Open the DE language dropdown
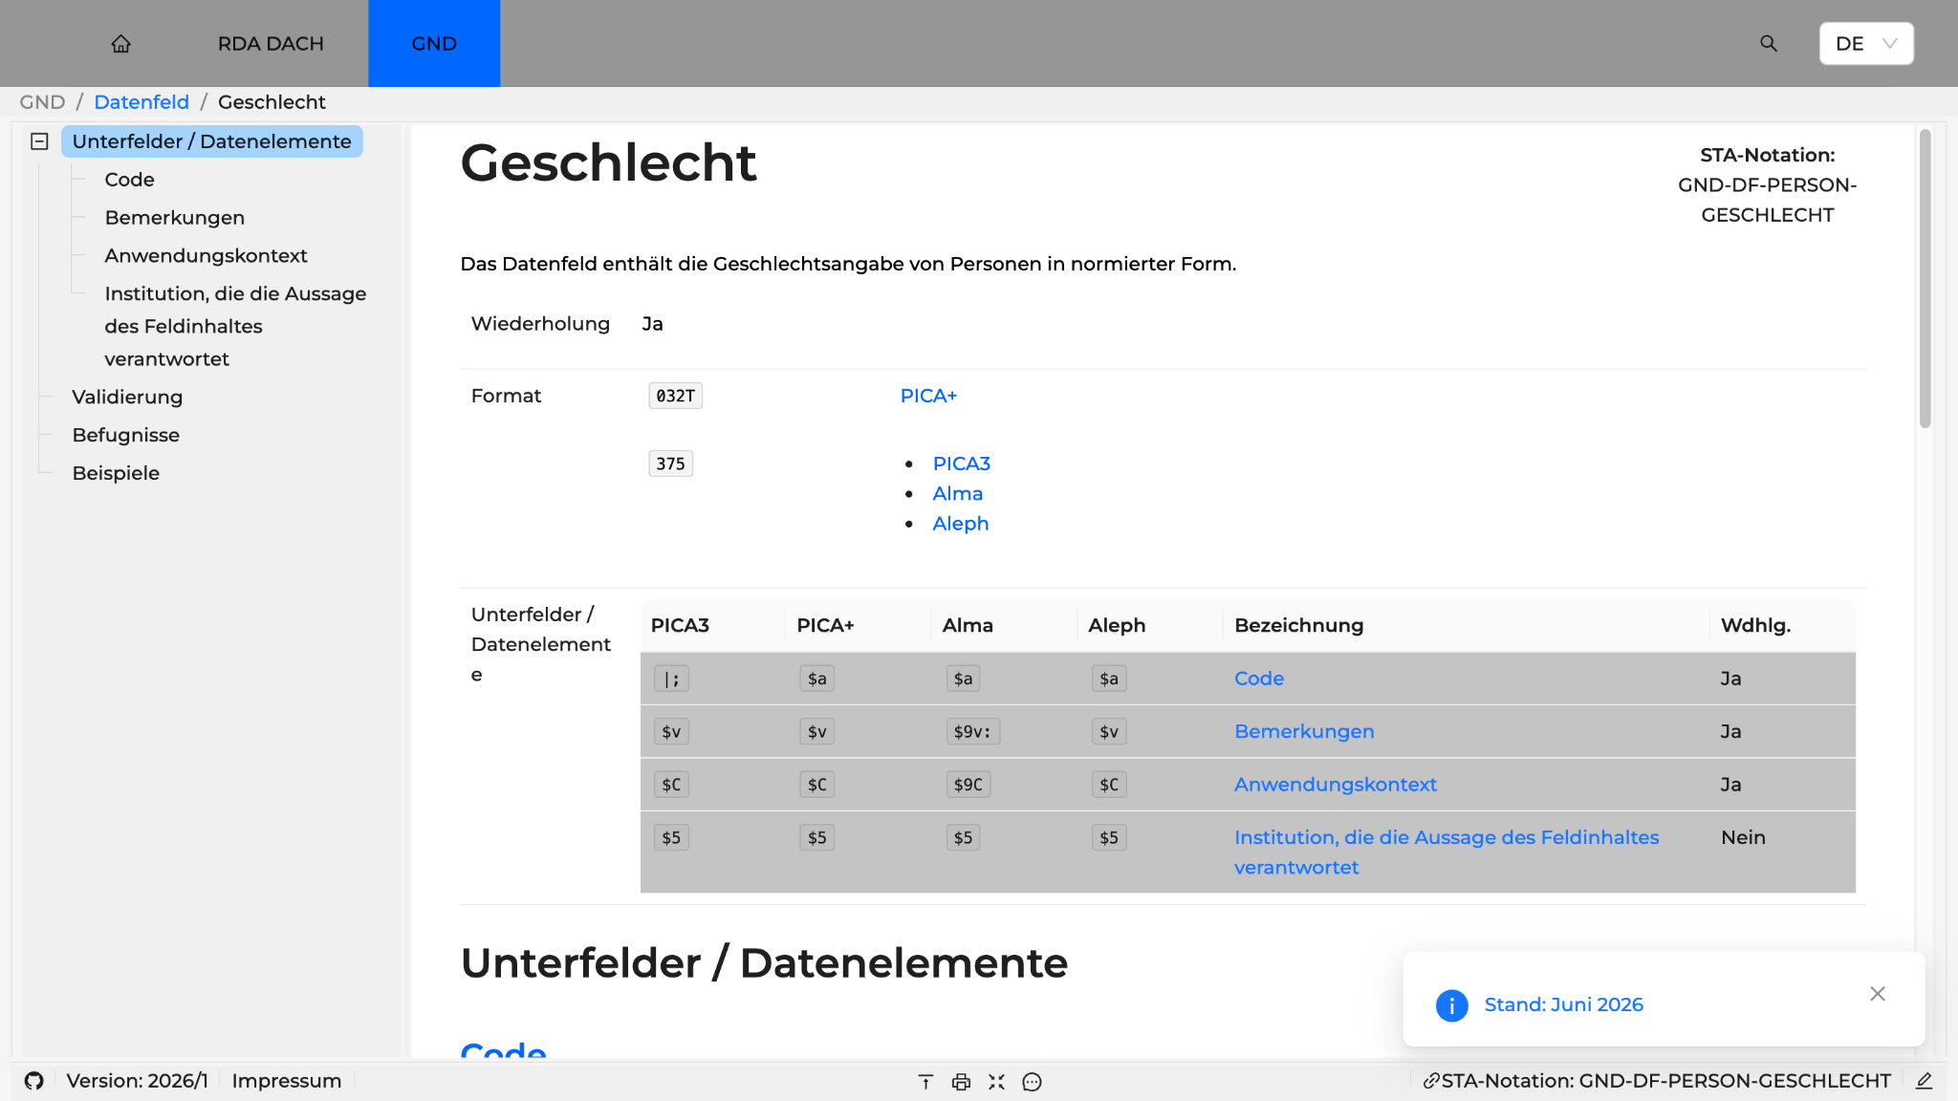 (x=1865, y=44)
